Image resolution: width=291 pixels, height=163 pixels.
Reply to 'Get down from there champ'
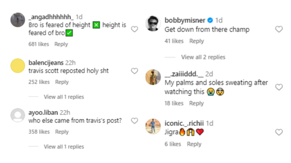coord(196,41)
